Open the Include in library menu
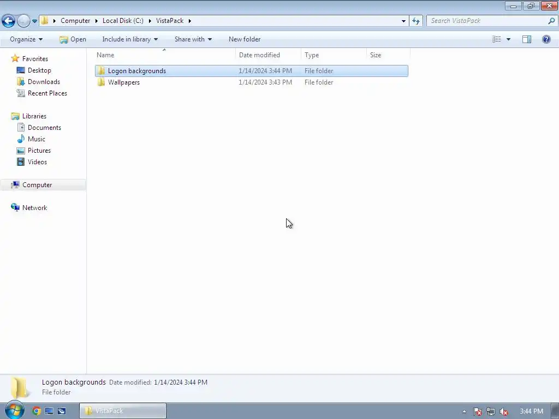This screenshot has height=419, width=559. (x=130, y=39)
